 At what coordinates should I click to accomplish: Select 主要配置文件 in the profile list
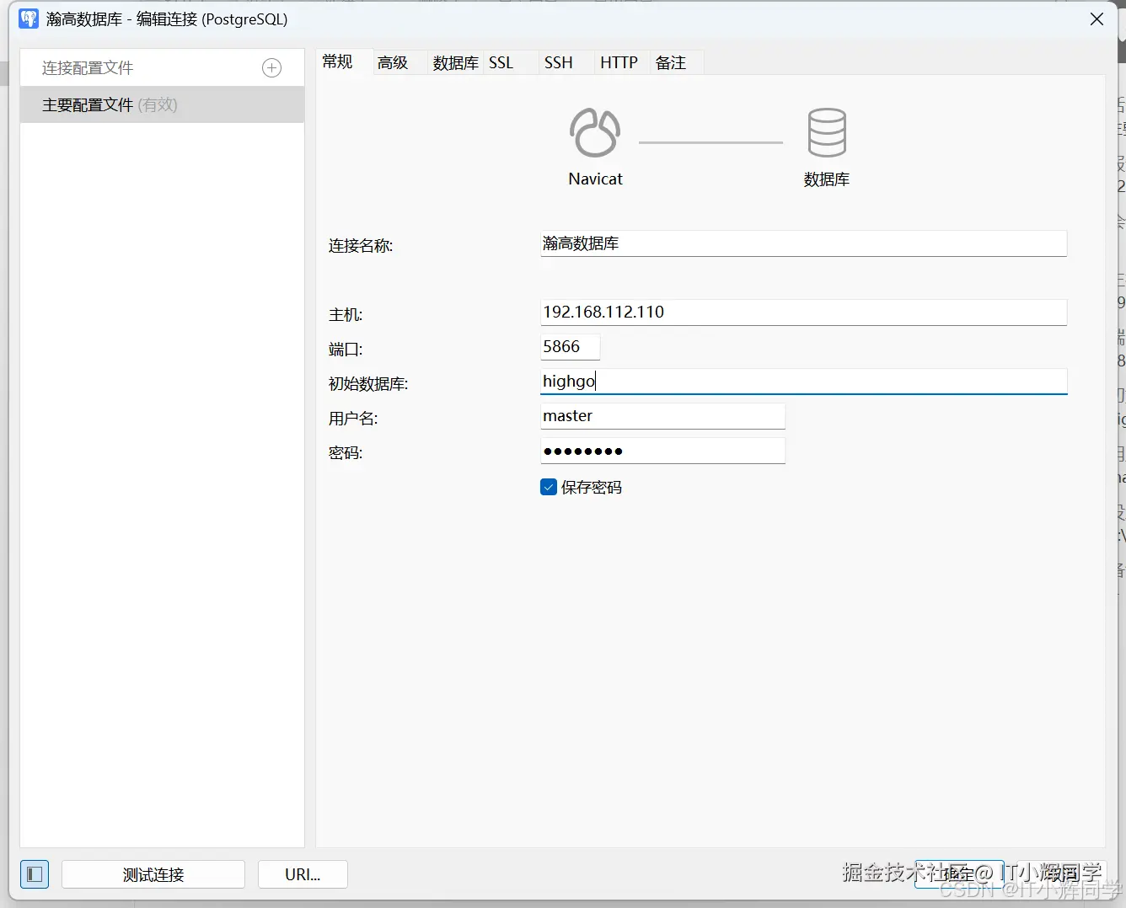[162, 104]
